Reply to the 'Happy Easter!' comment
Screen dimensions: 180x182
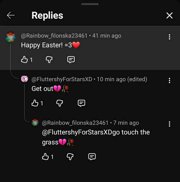pos(71,60)
